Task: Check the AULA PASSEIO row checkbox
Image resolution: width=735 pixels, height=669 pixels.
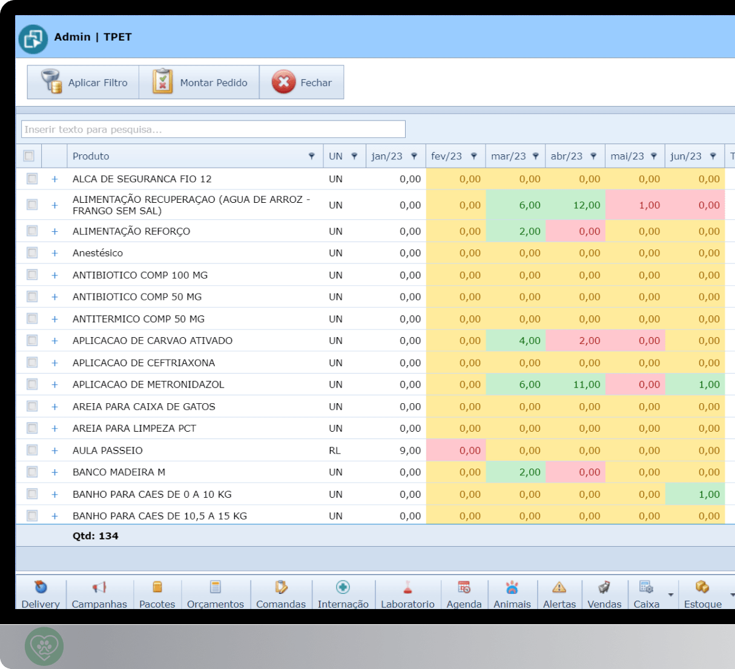Action: point(32,450)
